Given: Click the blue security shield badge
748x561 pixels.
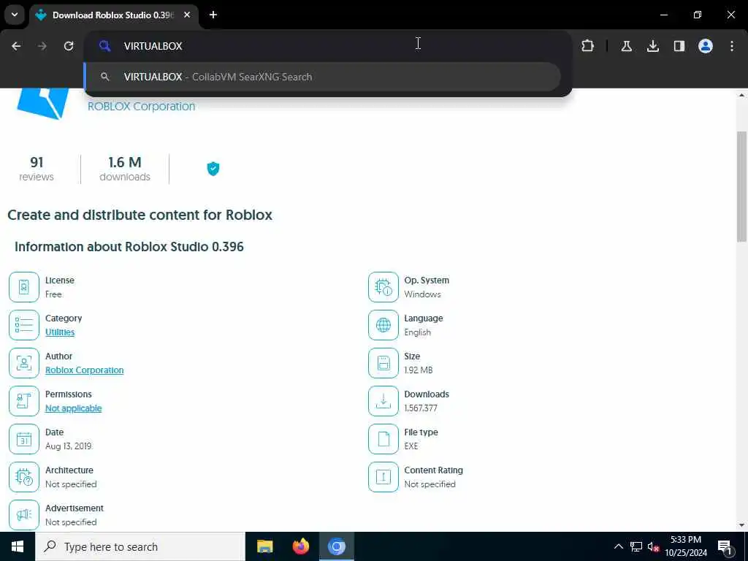Looking at the screenshot, I should click(x=213, y=169).
